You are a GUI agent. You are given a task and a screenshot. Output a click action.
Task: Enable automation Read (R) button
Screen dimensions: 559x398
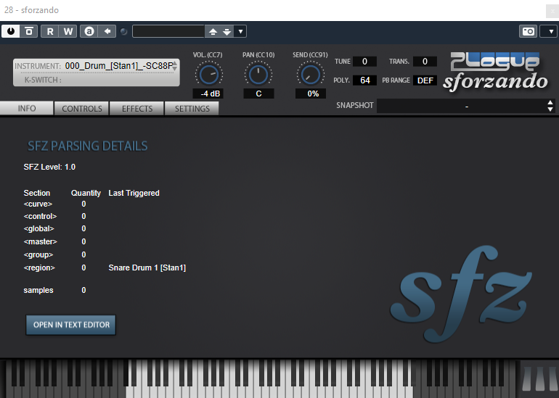50,31
